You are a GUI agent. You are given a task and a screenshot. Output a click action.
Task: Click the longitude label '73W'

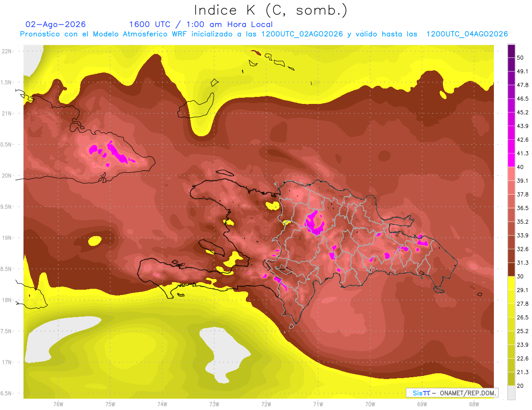214,404
